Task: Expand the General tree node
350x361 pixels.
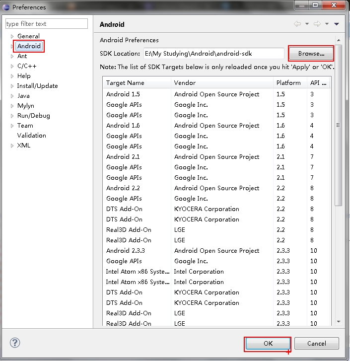Action: tap(12, 36)
